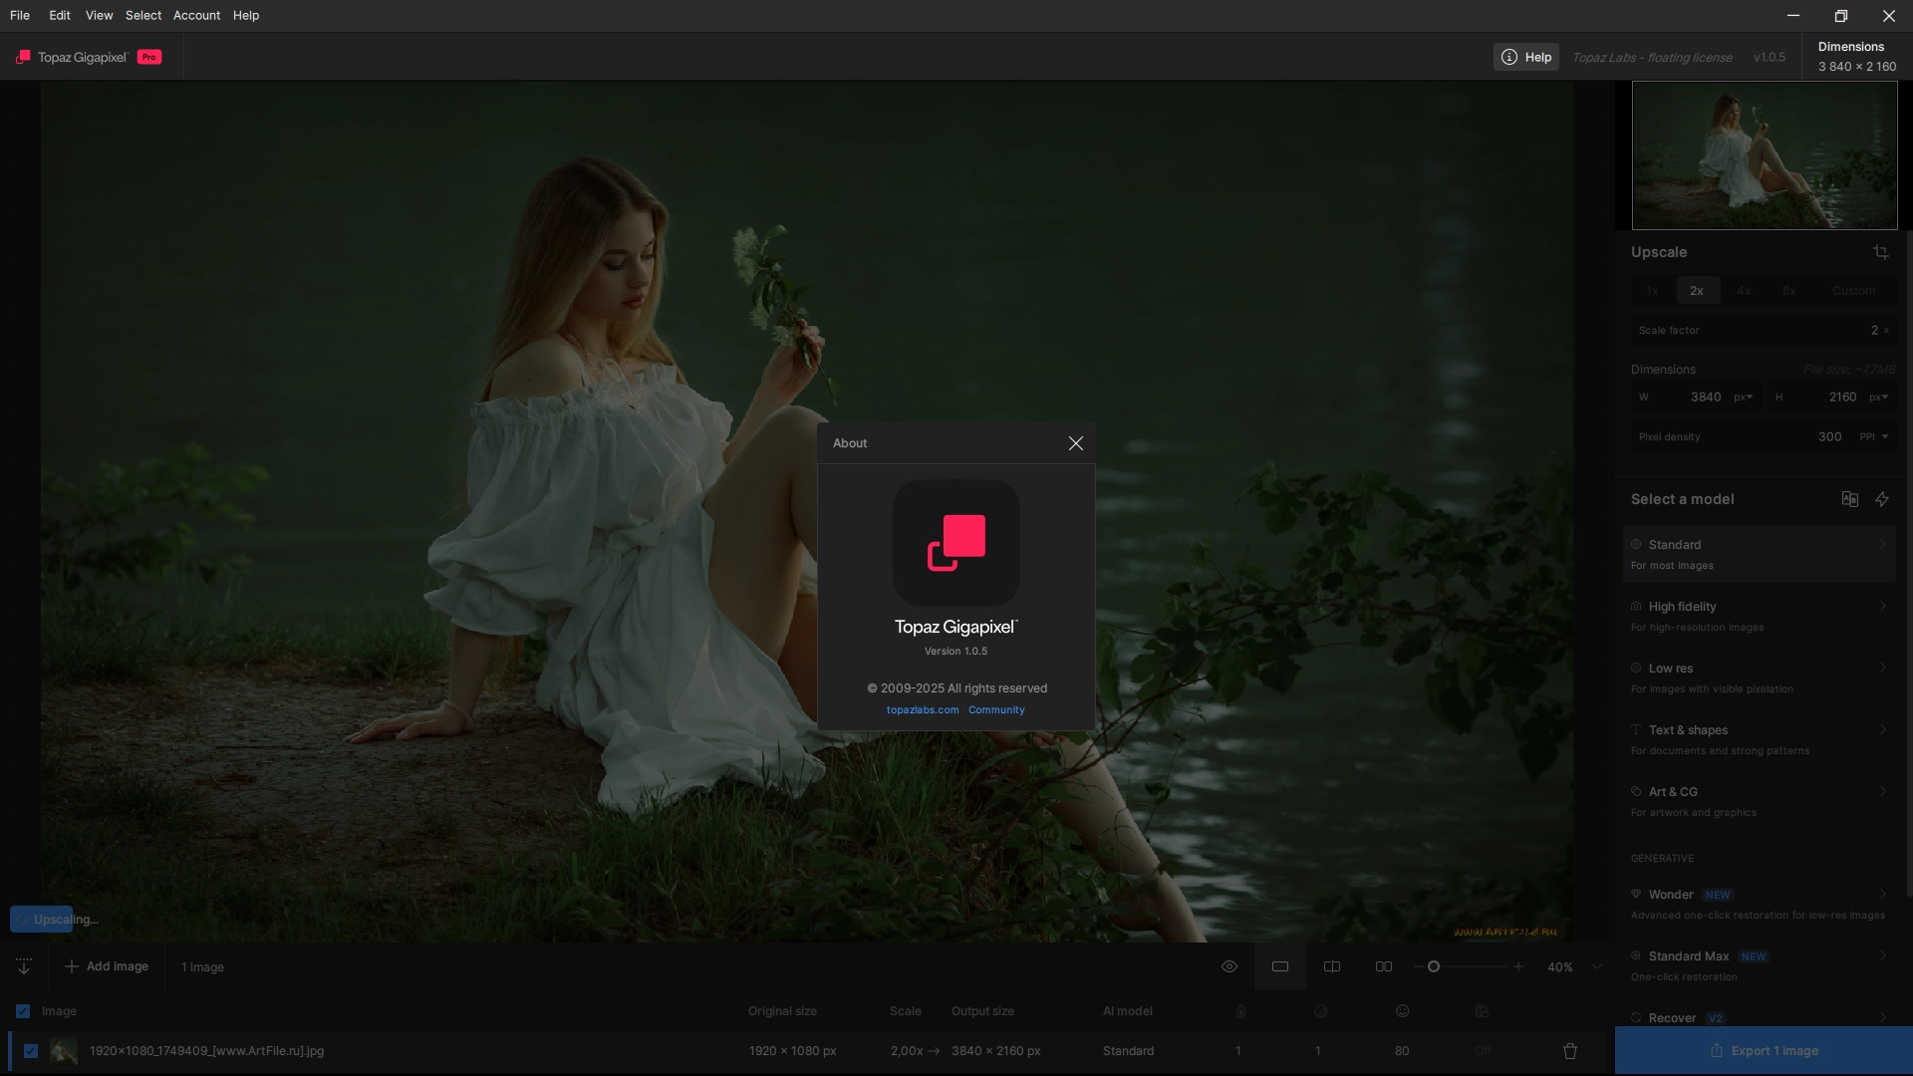
Task: Collapse the image list panel
Action: [x=24, y=966]
